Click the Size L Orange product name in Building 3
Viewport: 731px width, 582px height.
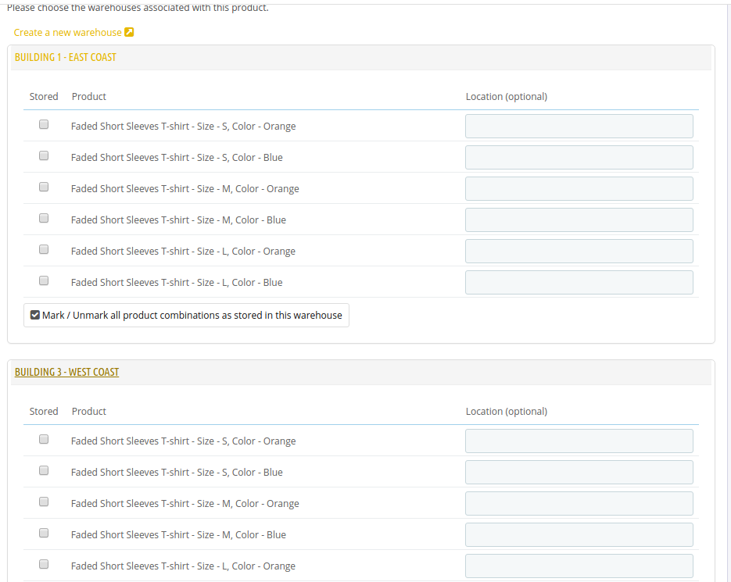click(183, 566)
